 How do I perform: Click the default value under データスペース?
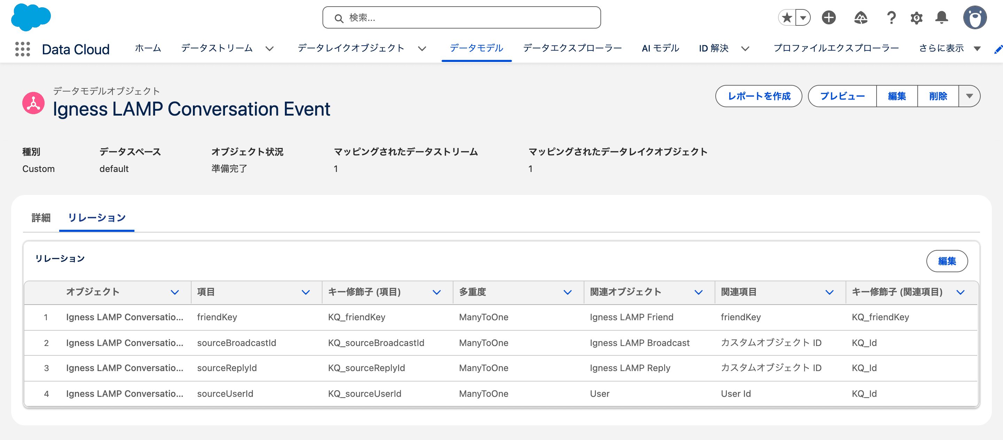click(x=114, y=169)
